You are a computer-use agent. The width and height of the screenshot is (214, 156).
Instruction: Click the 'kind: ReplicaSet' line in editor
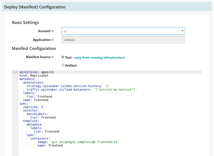pyautogui.click(x=34, y=76)
